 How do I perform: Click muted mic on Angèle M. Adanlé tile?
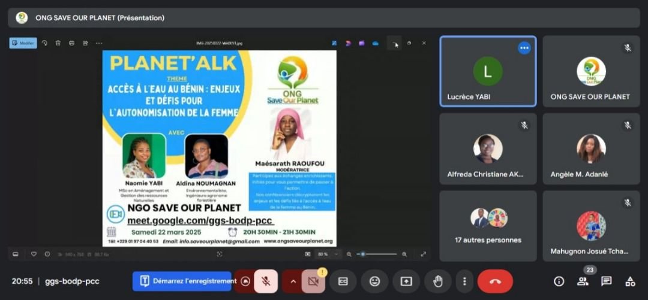[x=628, y=125]
